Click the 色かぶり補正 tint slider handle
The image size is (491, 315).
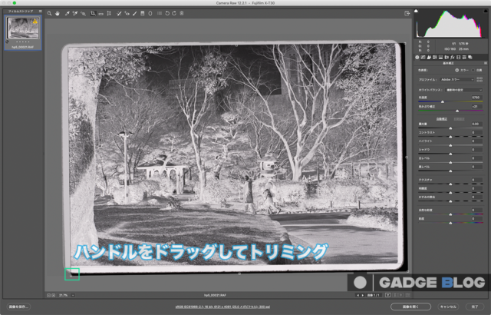tap(457, 111)
